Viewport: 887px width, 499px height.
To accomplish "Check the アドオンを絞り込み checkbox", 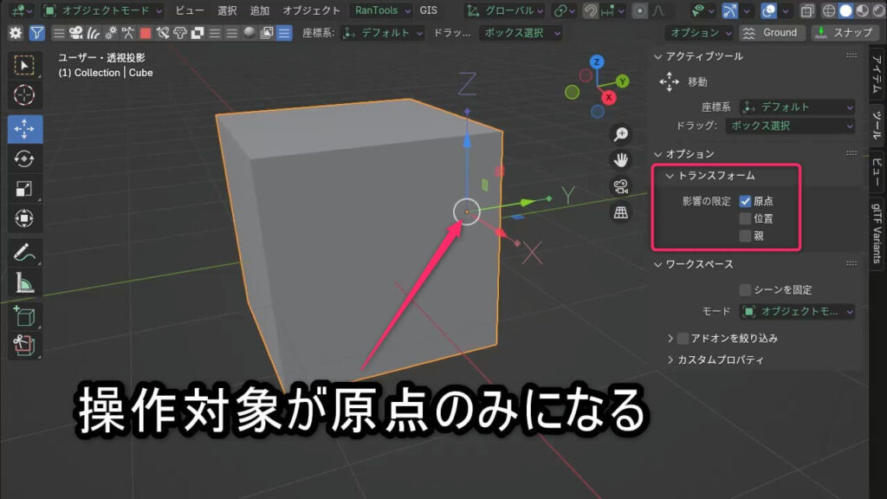I will click(x=683, y=339).
